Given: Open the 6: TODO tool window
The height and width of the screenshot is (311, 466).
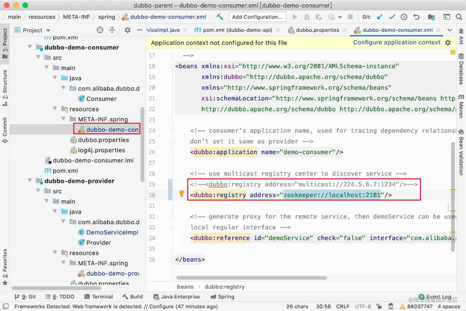Looking at the screenshot, I should coord(60,297).
